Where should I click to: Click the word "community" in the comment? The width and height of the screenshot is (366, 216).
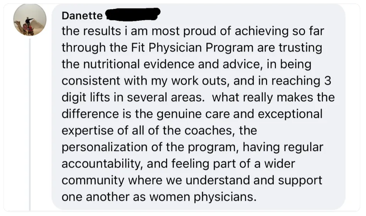point(93,180)
